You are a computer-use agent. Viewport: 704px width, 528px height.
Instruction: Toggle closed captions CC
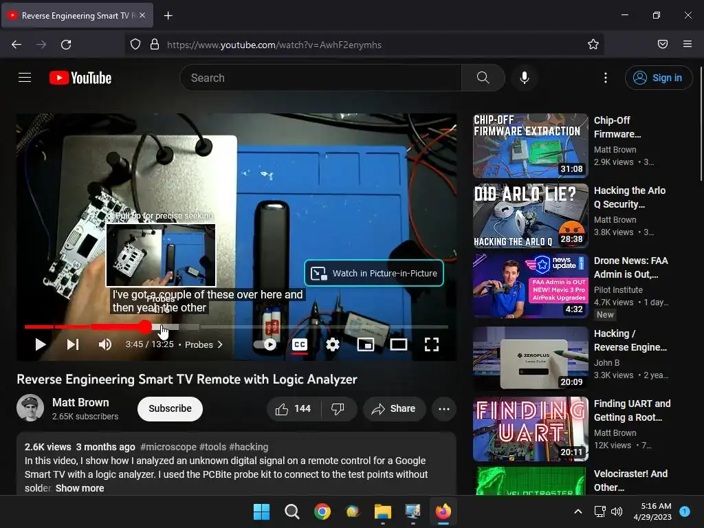tap(300, 344)
